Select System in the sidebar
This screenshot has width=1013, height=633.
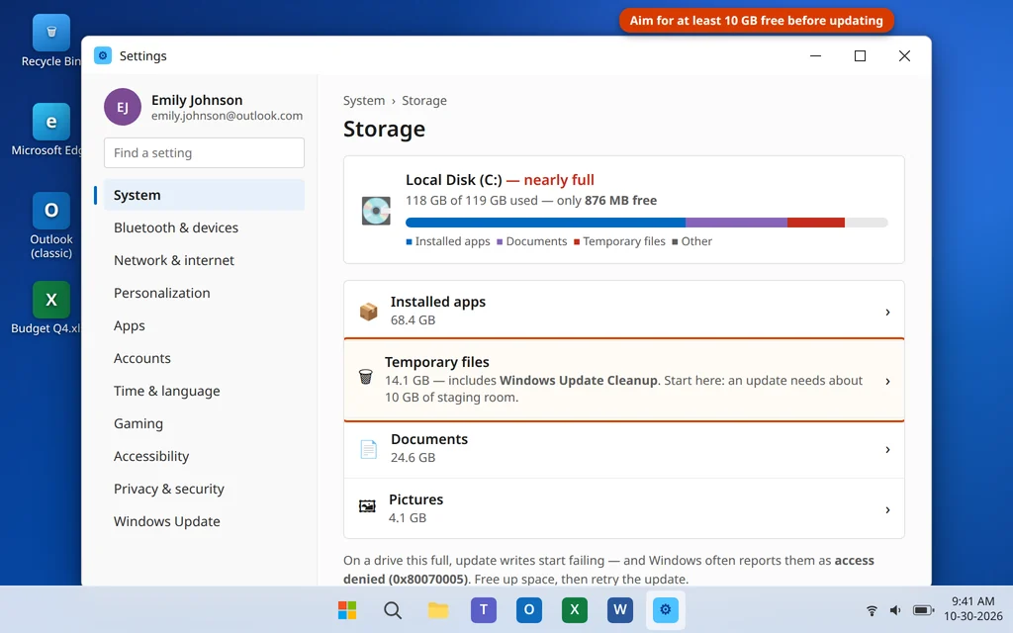[x=204, y=195]
